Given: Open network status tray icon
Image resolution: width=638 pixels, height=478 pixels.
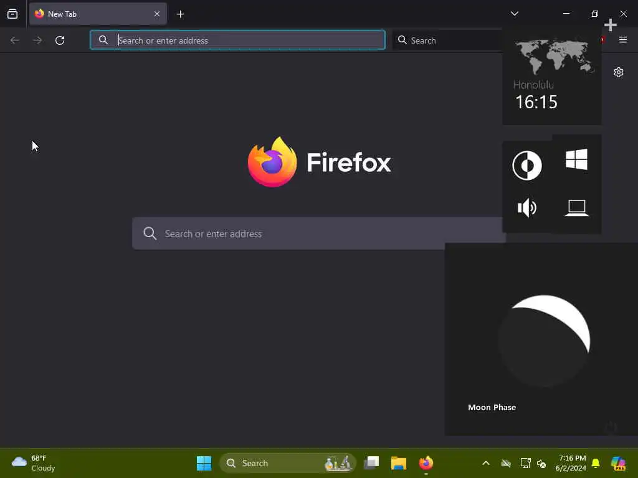Looking at the screenshot, I should 525,463.
